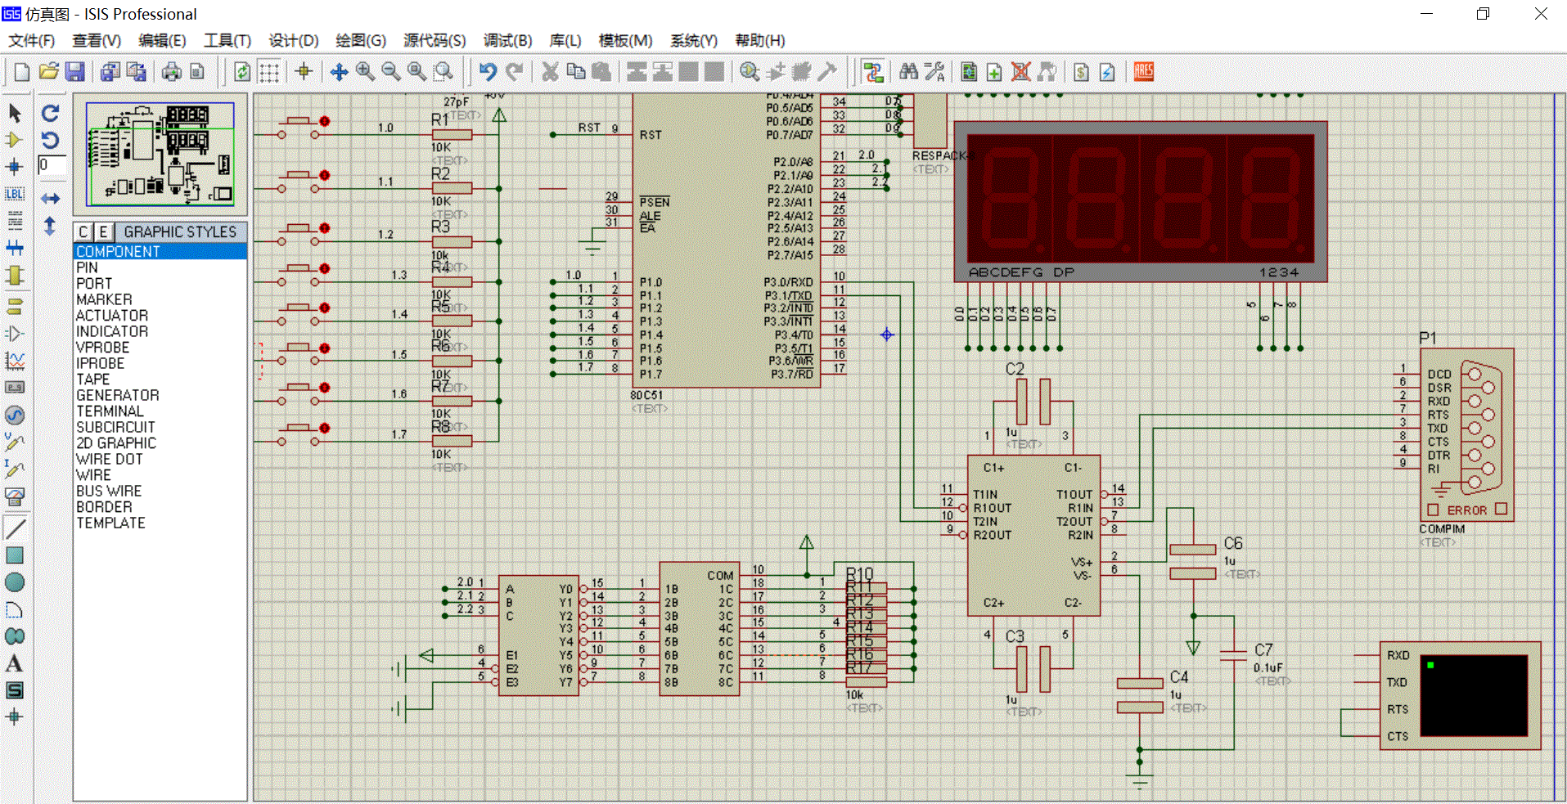This screenshot has height=804, width=1567.
Task: Activate Subcircuit mode tool
Action: click(x=15, y=276)
